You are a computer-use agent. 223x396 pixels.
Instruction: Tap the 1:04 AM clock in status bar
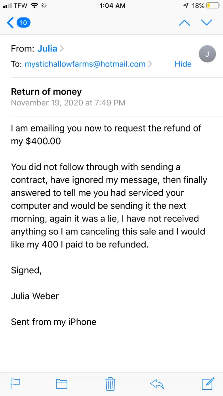click(x=112, y=6)
